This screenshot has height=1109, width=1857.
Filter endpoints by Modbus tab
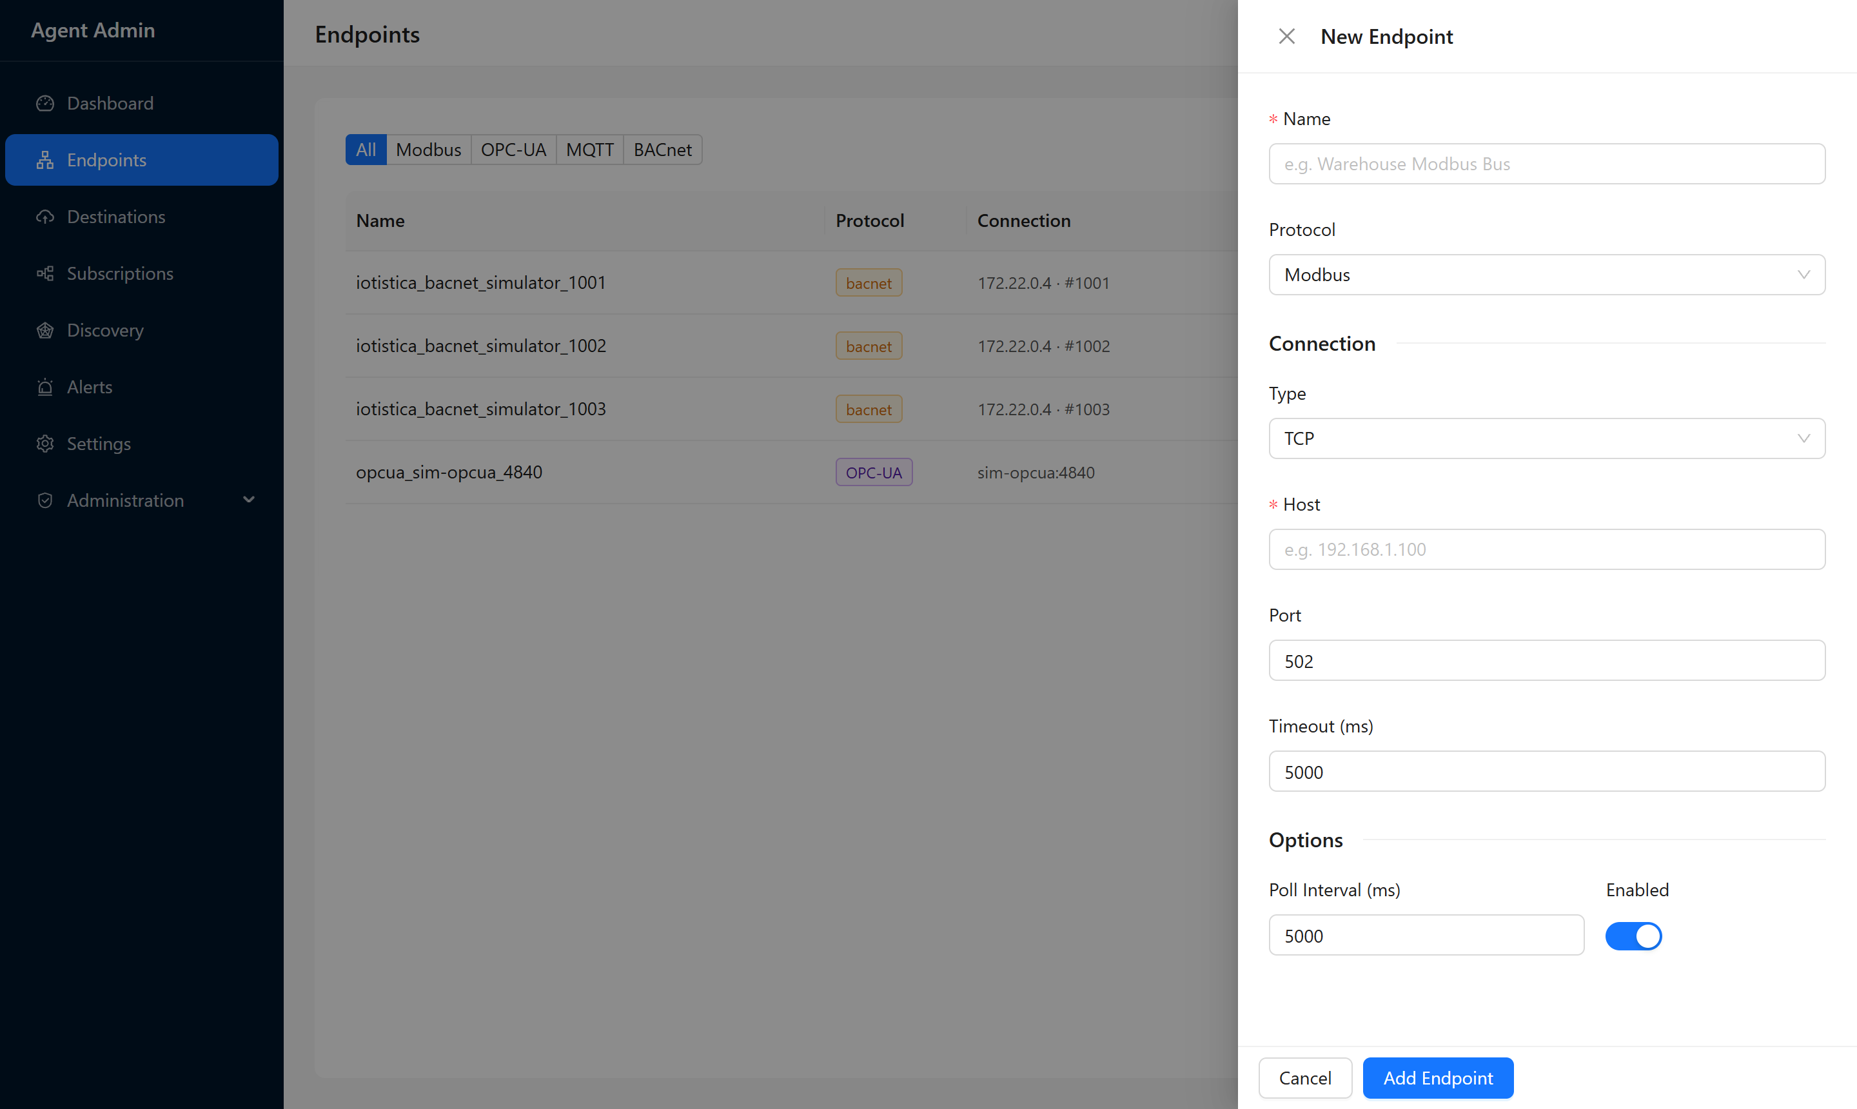pyautogui.click(x=428, y=150)
